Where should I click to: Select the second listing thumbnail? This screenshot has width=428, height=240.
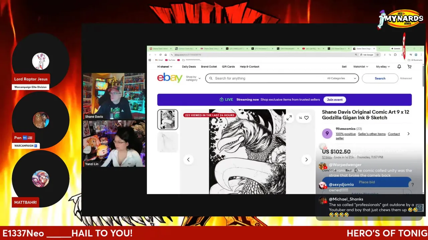pyautogui.click(x=168, y=142)
